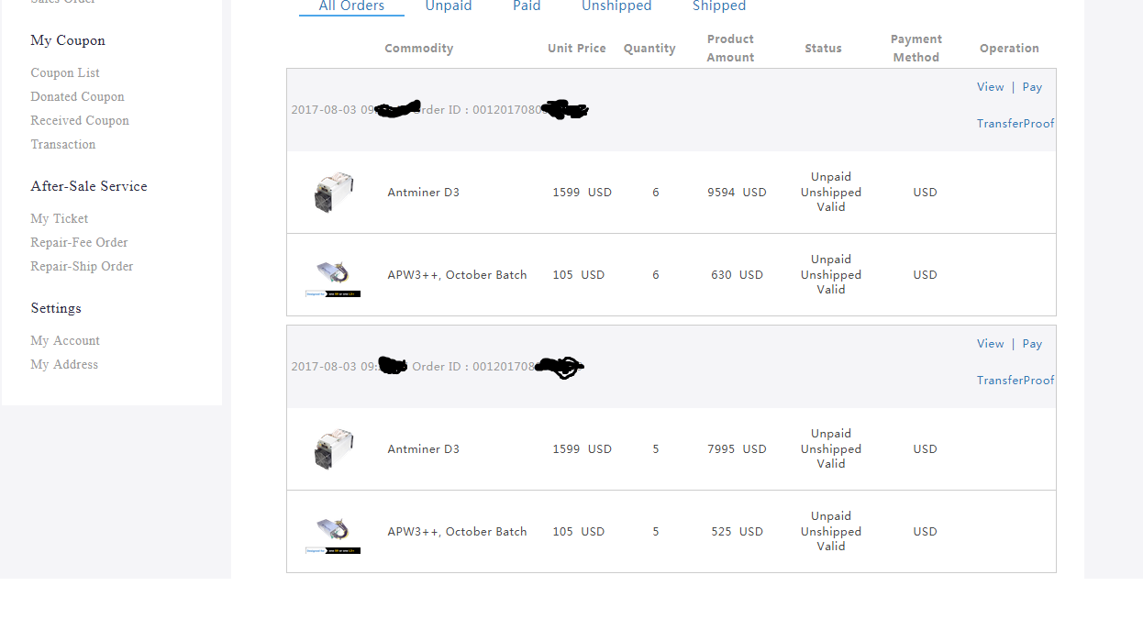Open the Antminer D3 thumbnail in the second order
The height and width of the screenshot is (641, 1143).
[333, 448]
